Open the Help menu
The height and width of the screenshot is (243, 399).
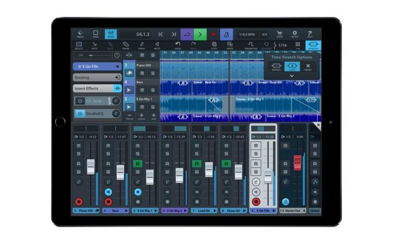pyautogui.click(x=310, y=34)
